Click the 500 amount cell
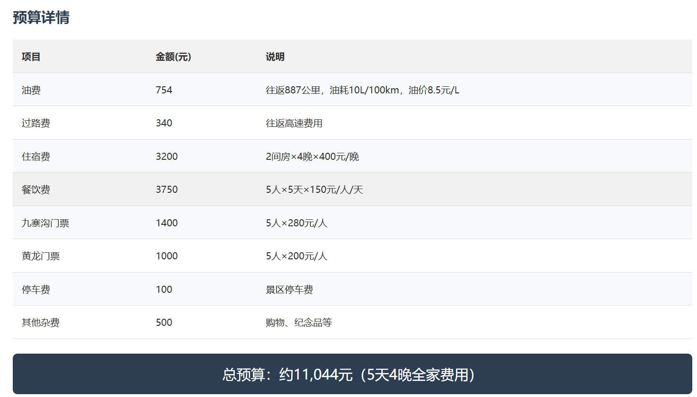This screenshot has width=697, height=397. pyautogui.click(x=164, y=323)
